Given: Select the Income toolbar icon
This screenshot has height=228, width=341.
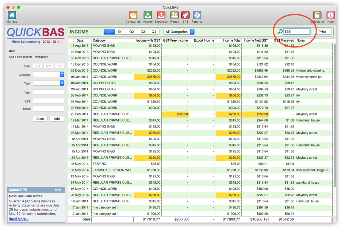Looking at the screenshot, I should [148, 15].
